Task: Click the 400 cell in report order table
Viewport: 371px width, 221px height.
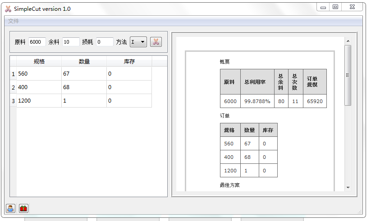Action: pos(230,157)
